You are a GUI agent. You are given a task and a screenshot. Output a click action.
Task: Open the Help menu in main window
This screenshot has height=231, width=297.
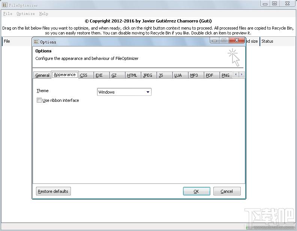point(43,13)
